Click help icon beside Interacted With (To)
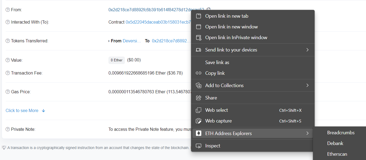 8,22
